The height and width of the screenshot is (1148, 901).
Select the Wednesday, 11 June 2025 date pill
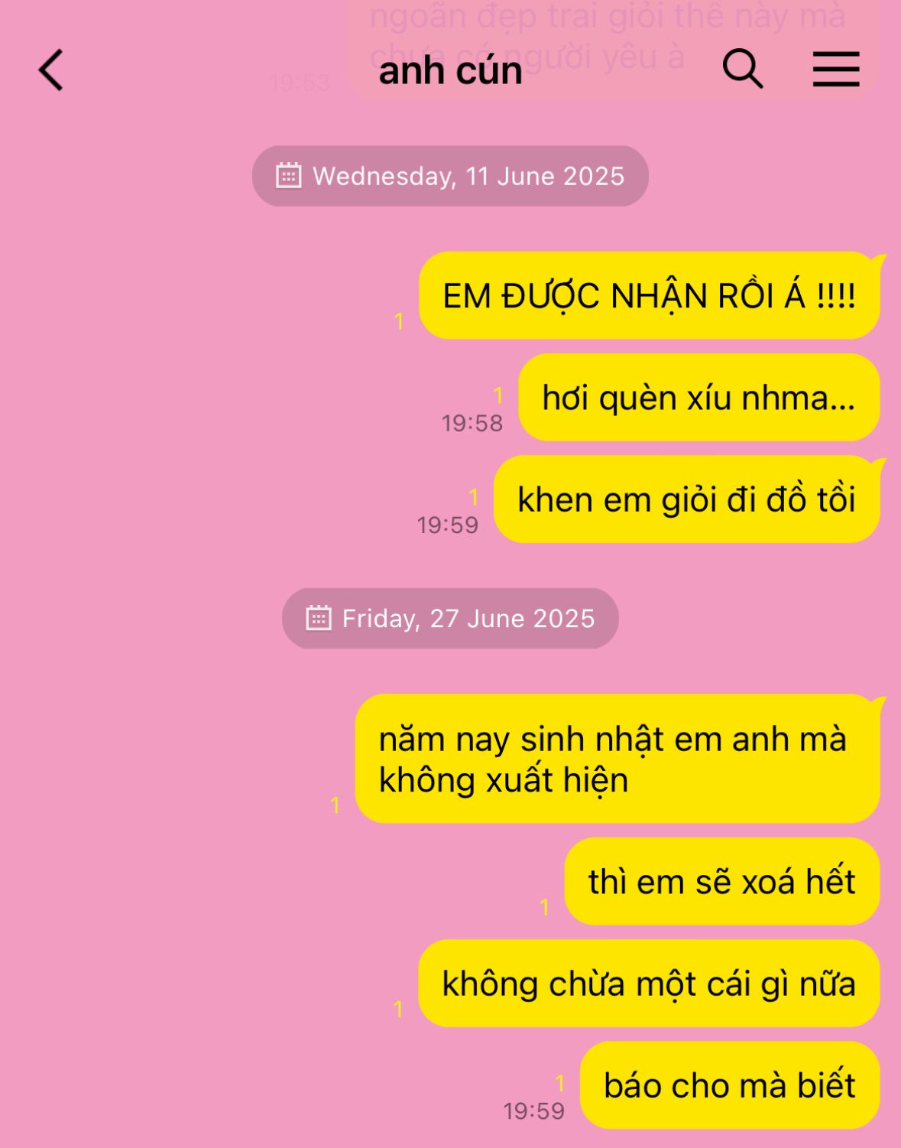coord(450,176)
